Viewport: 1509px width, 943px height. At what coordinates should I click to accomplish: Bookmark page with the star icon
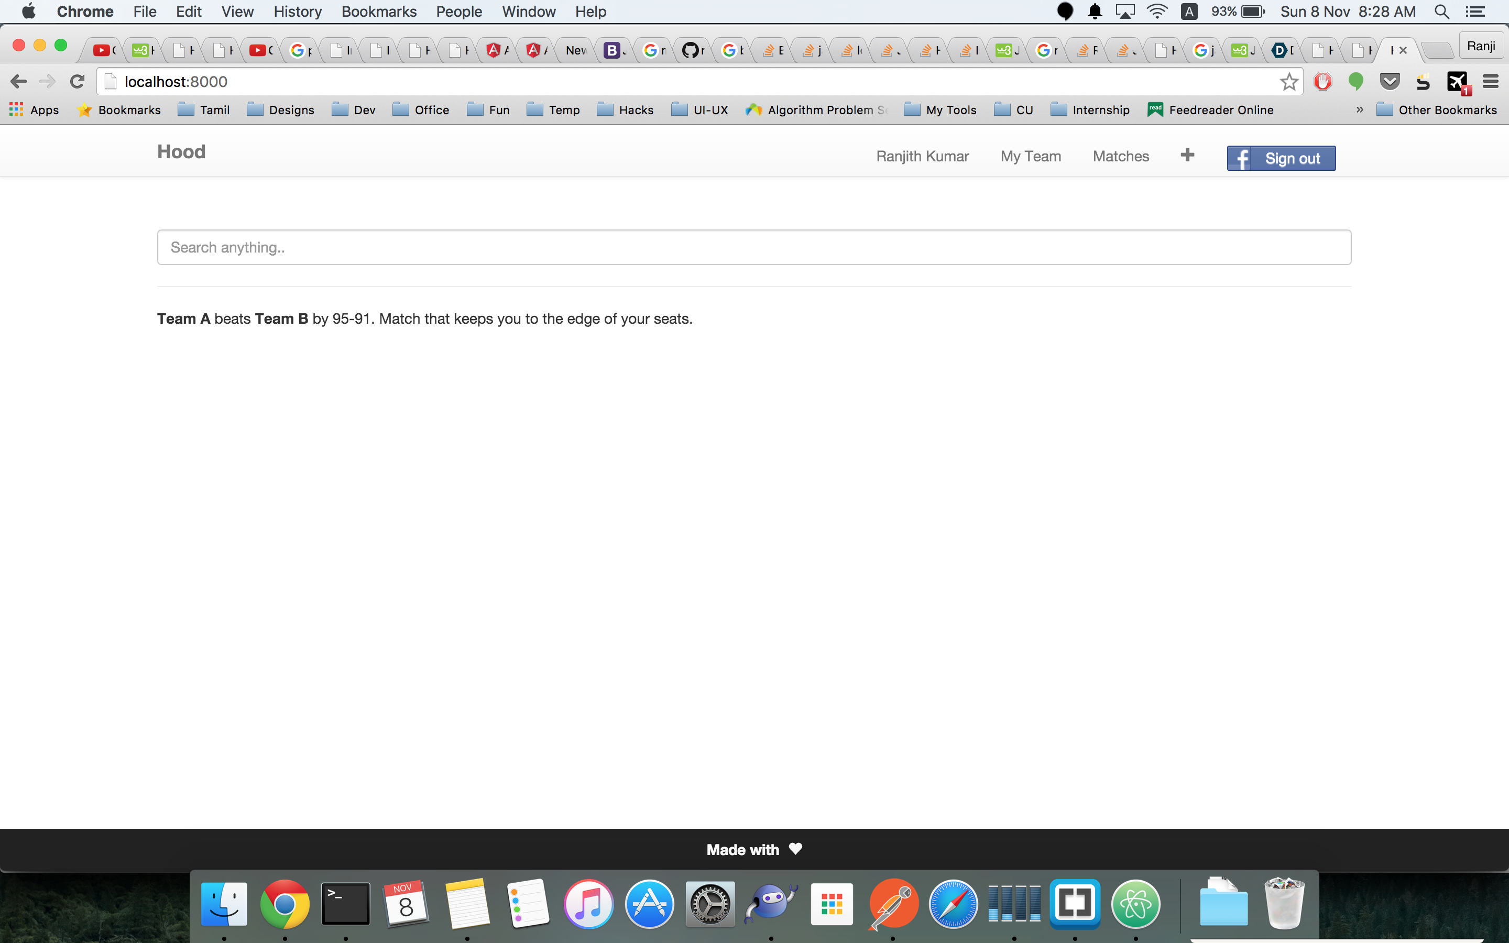(1288, 82)
